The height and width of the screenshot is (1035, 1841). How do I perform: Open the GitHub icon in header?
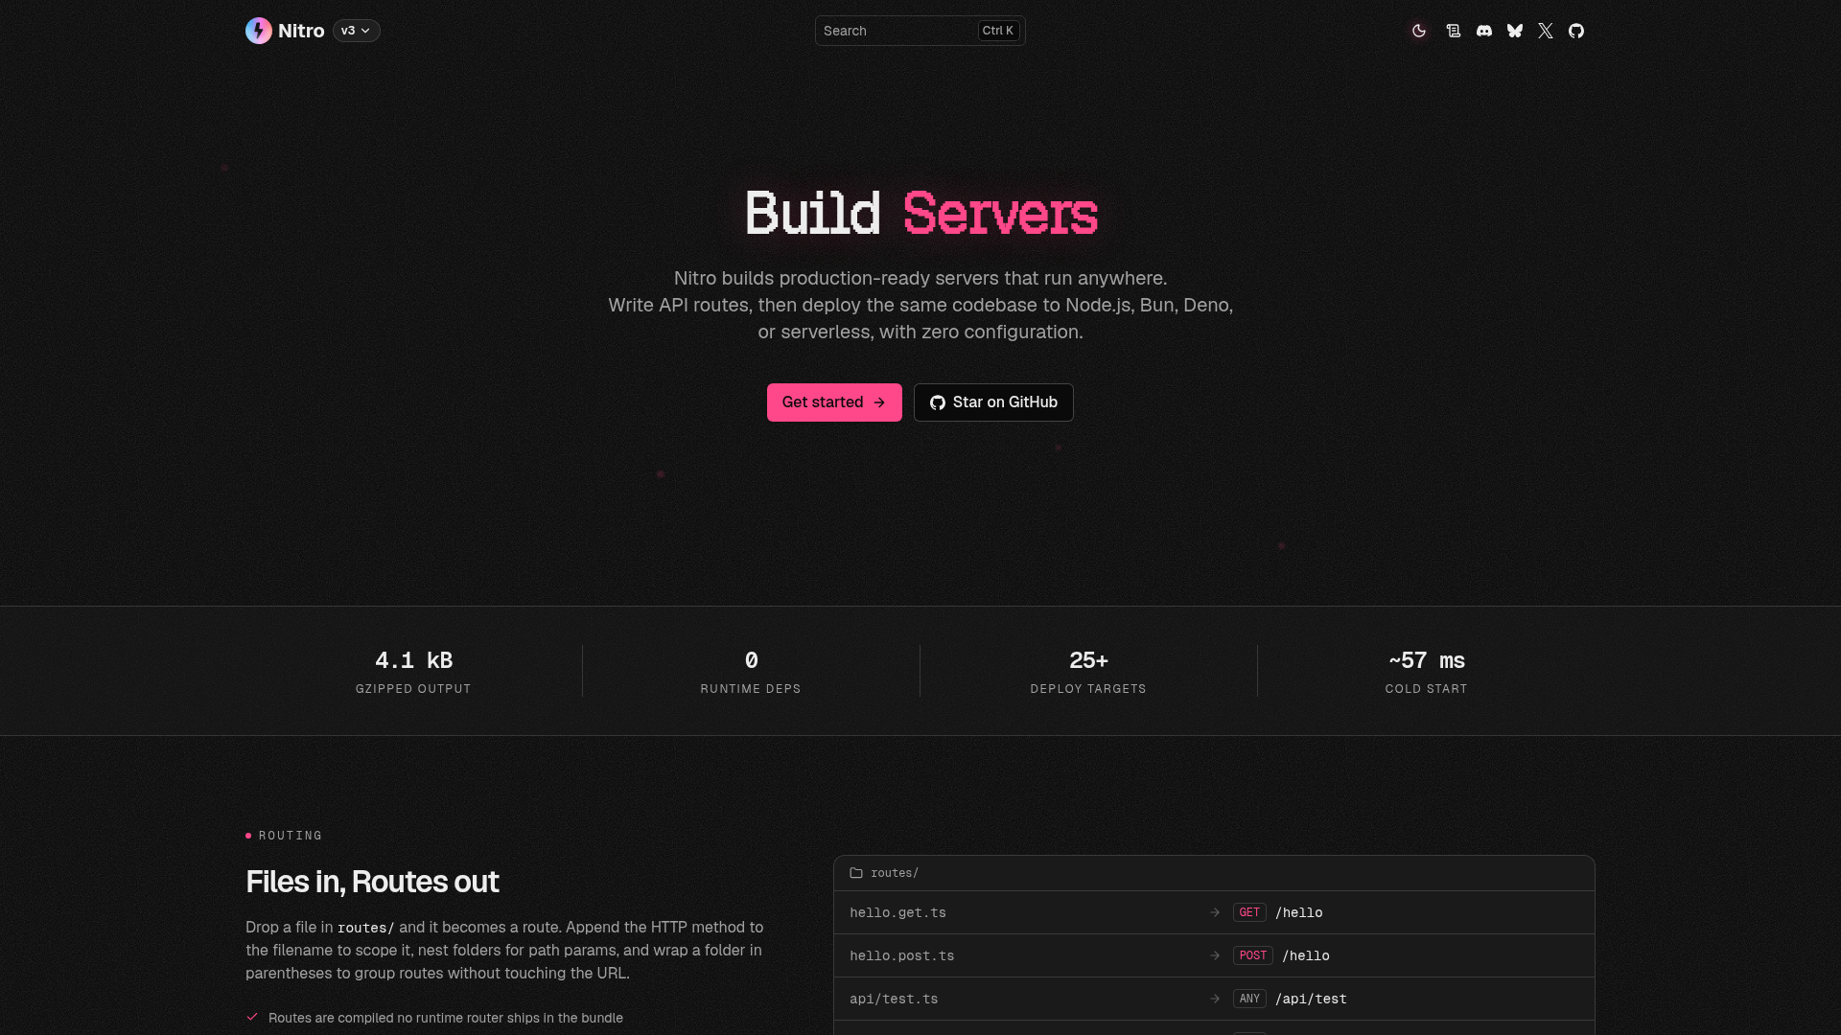pos(1576,31)
